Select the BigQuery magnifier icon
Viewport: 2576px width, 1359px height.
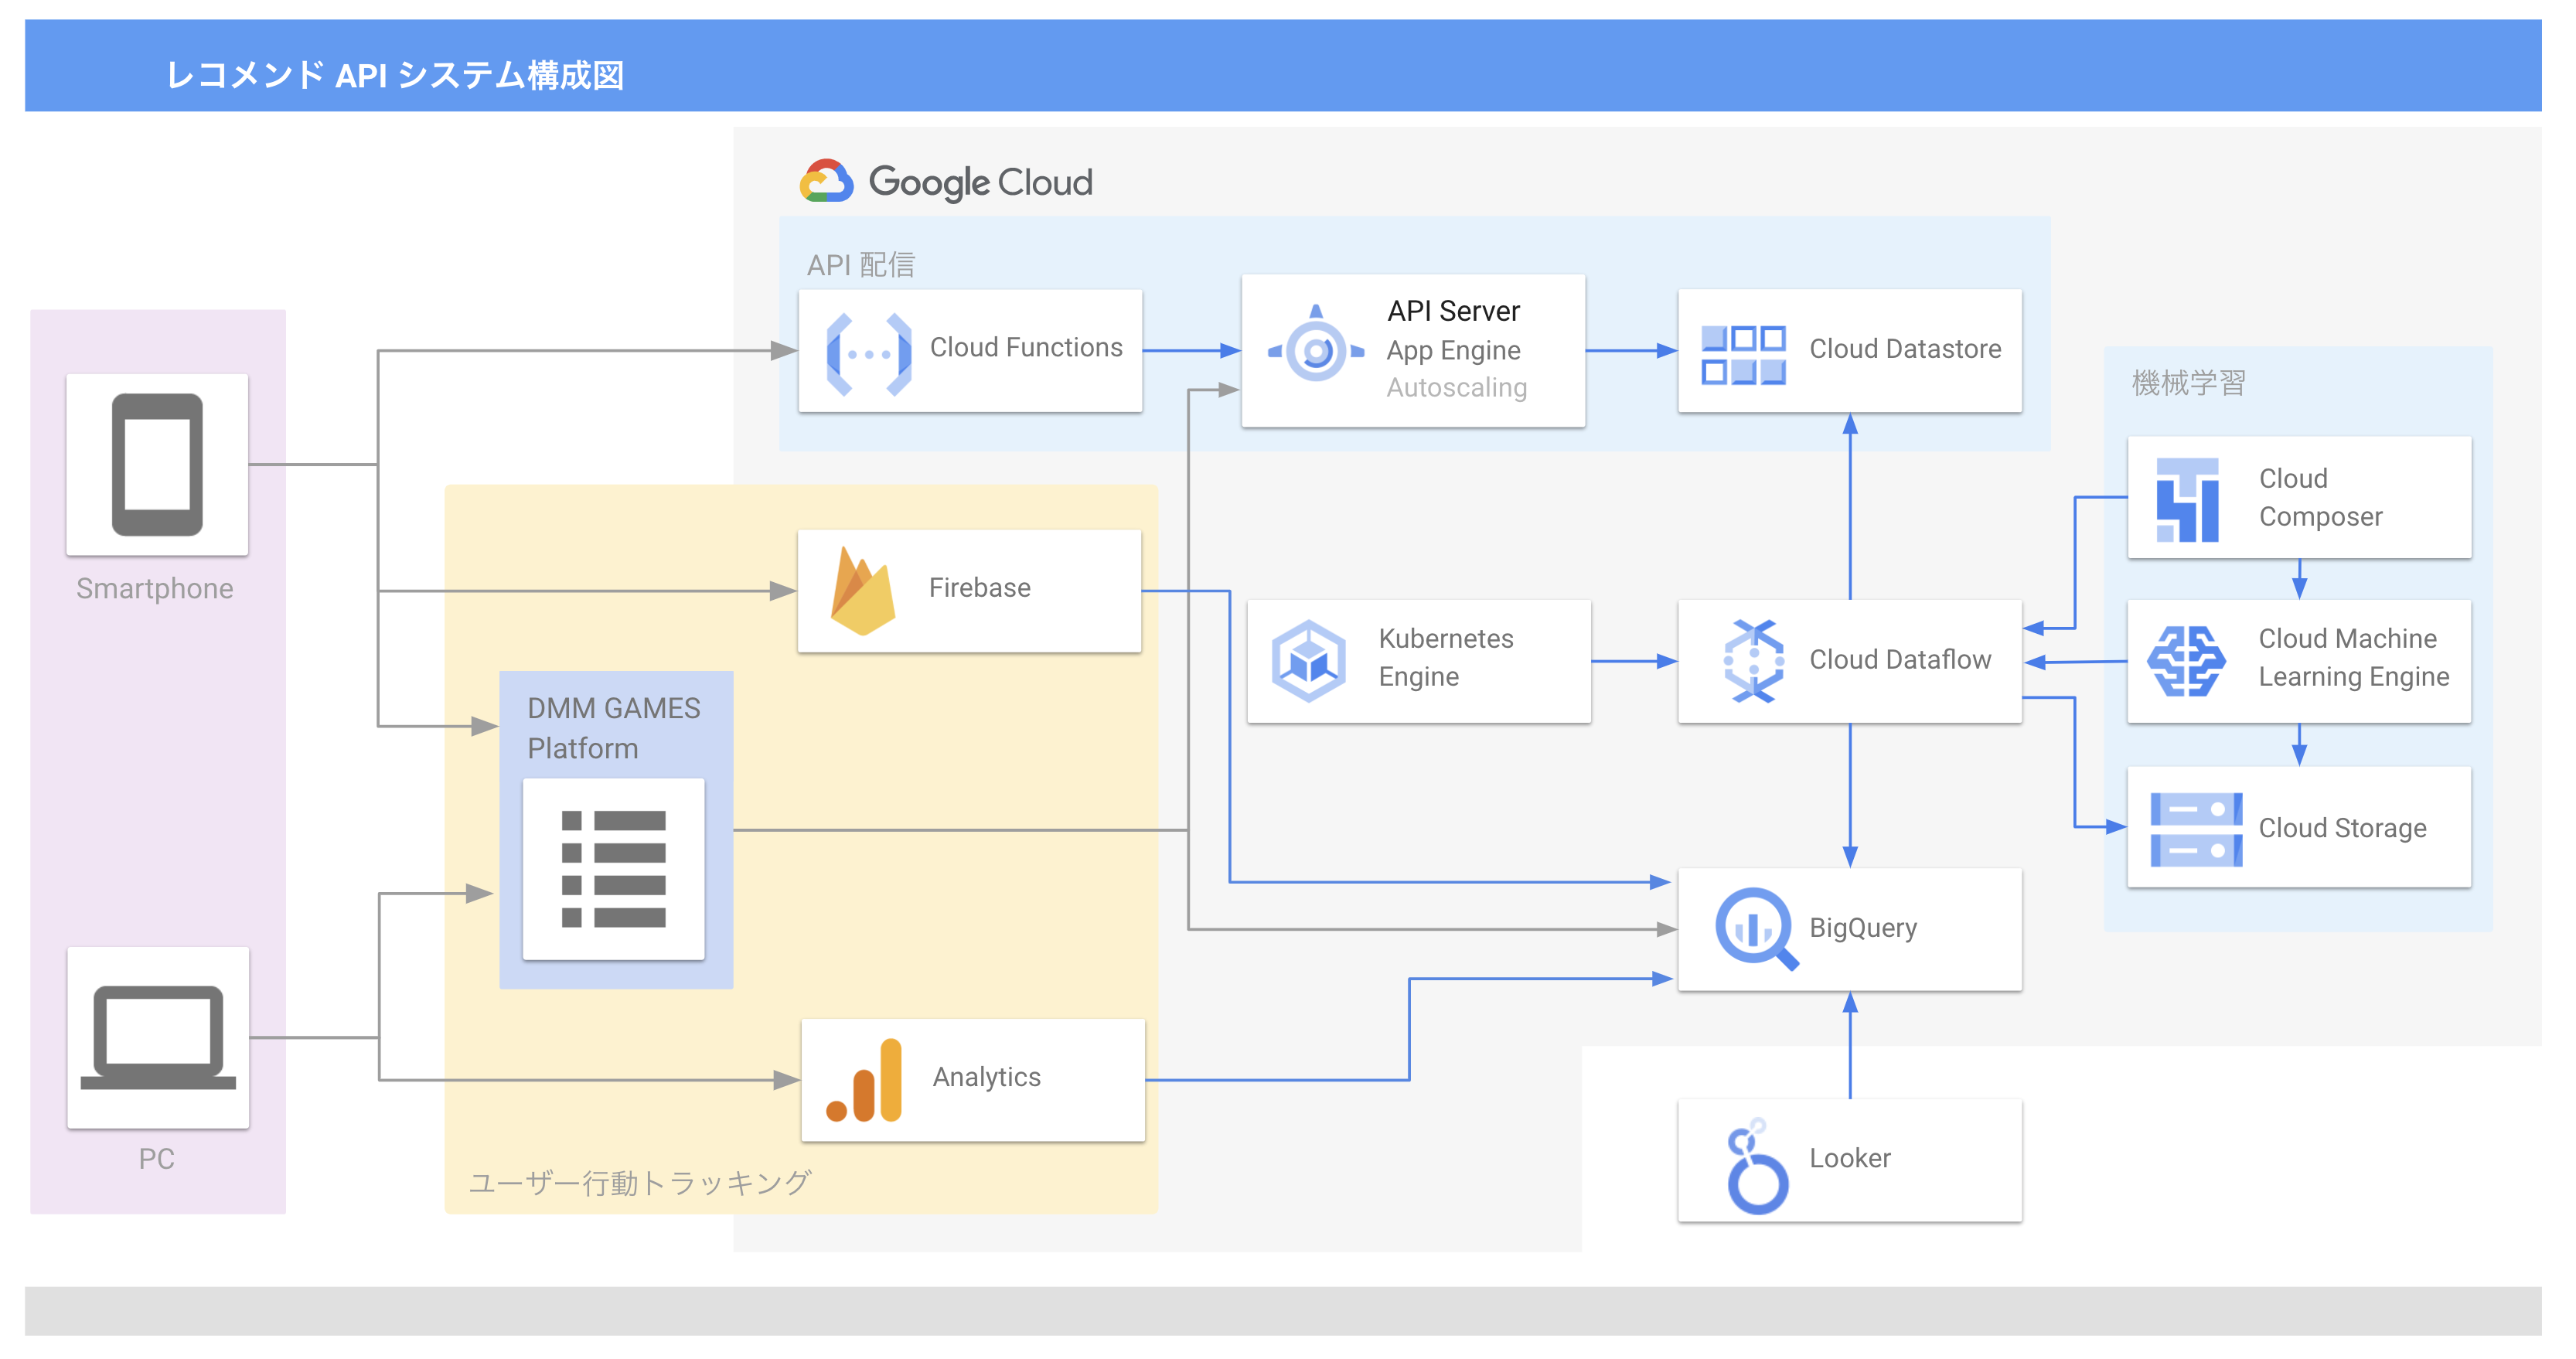1756,929
